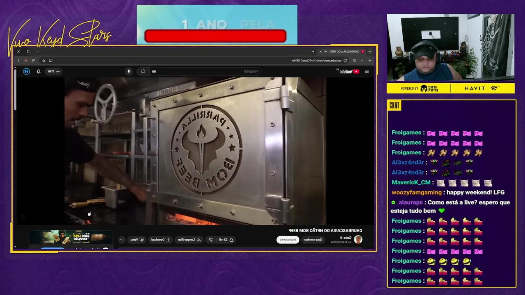Click the alauraps chat username
Screen dimensions: 525x295
pyautogui.click(x=410, y=202)
